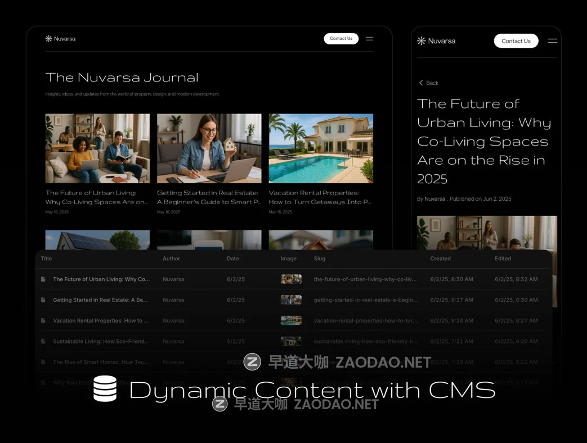Click document icon of 'Vacation Rental Properties' row

click(43, 320)
